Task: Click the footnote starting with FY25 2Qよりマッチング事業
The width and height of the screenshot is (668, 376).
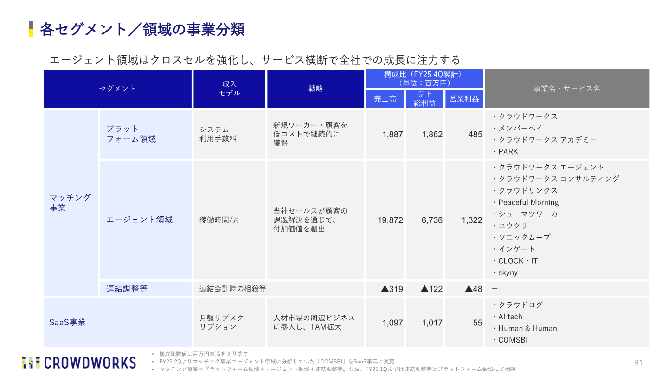Action: click(x=277, y=361)
